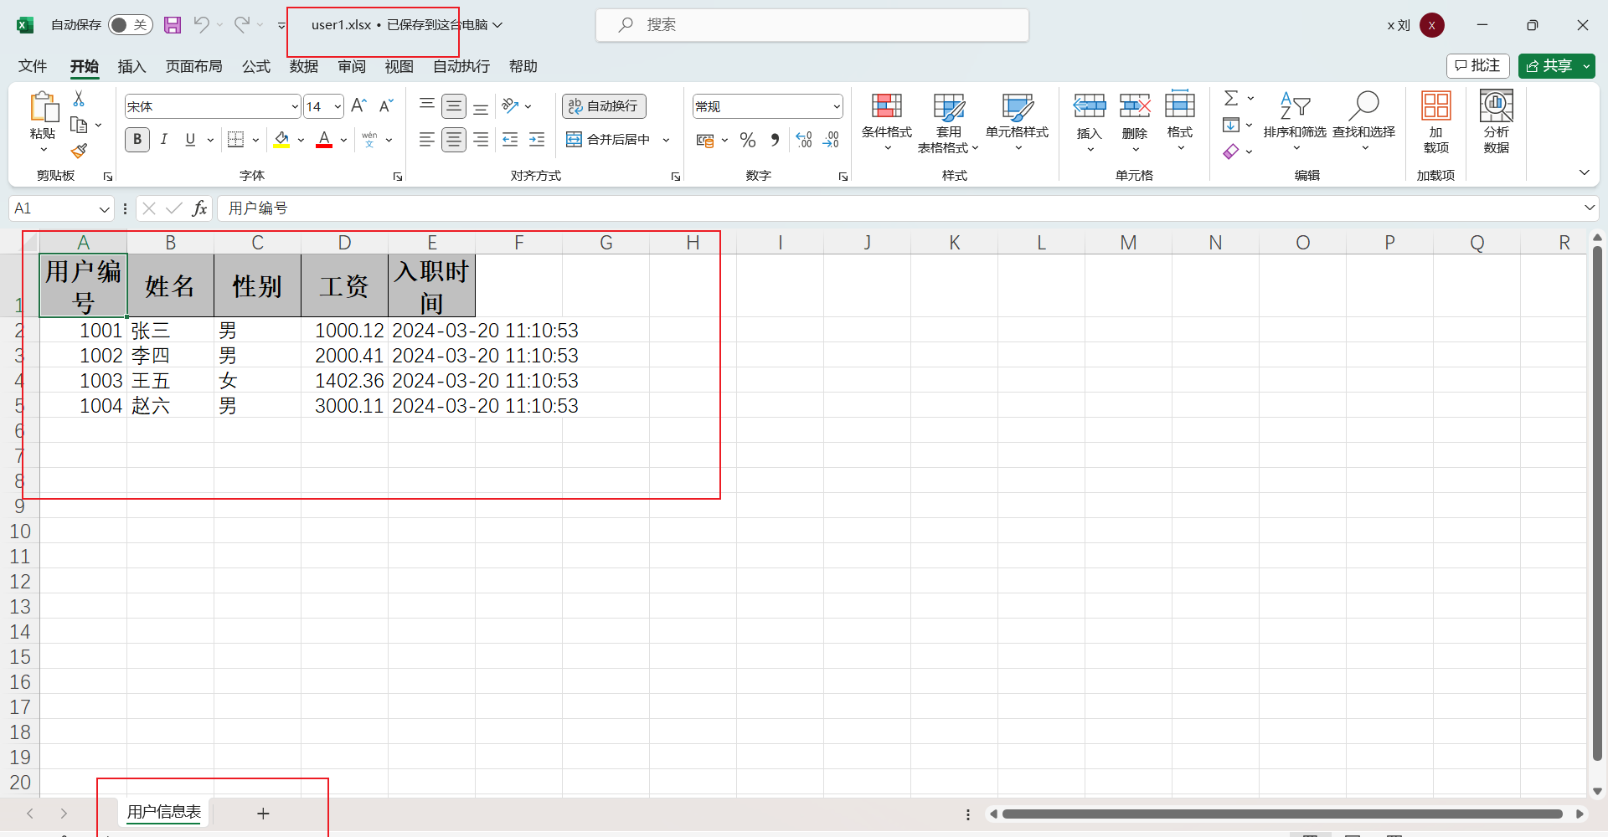The height and width of the screenshot is (837, 1608).
Task: Click the Share (共享) button
Action: coord(1549,66)
